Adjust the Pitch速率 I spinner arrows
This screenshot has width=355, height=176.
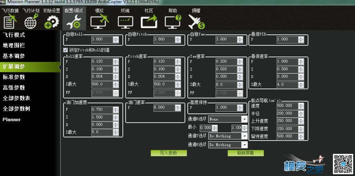pyautogui.click(x=178, y=70)
